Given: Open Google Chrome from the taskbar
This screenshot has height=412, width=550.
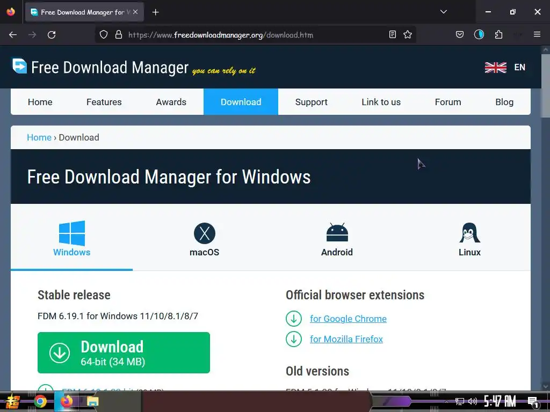Looking at the screenshot, I should pyautogui.click(x=40, y=401).
